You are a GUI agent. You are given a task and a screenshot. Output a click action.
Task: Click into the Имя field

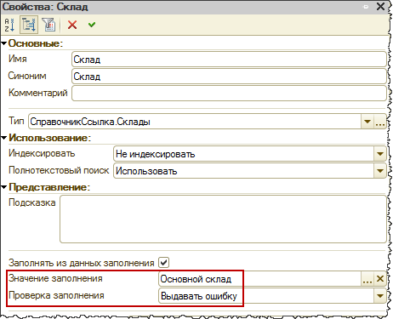click(x=229, y=60)
